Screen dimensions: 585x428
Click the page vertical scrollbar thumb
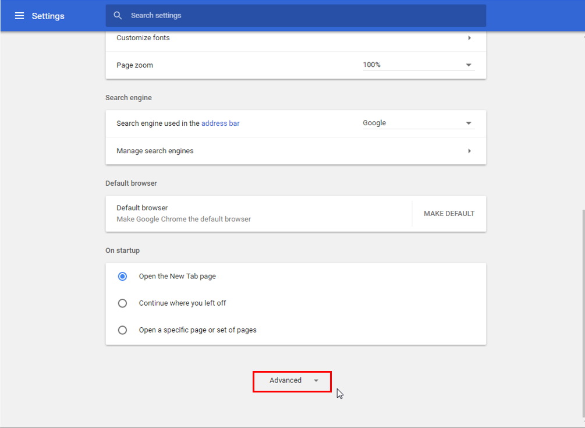click(583, 313)
